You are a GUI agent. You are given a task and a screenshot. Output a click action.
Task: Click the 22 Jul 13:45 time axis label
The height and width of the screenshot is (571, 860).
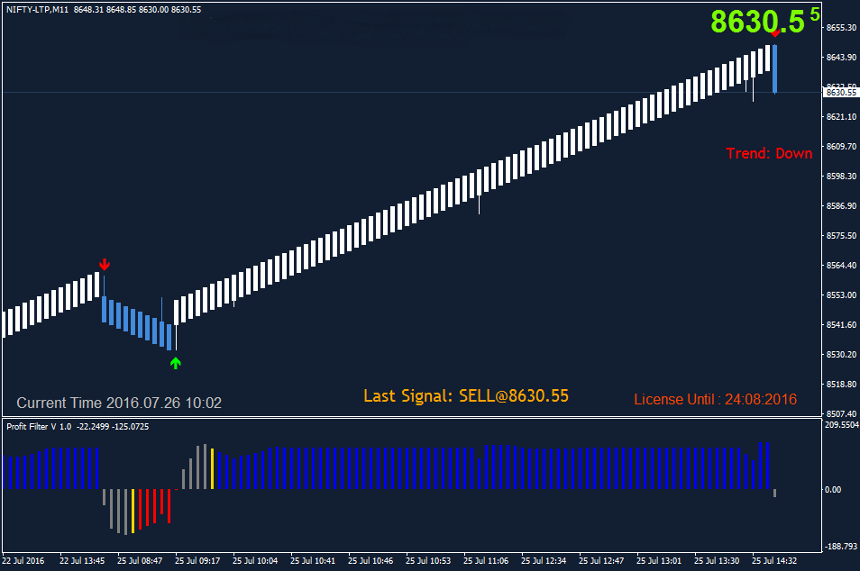[x=82, y=560]
